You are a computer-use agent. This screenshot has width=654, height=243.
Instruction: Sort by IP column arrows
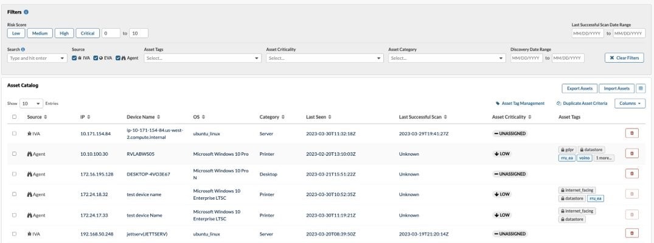click(88, 117)
